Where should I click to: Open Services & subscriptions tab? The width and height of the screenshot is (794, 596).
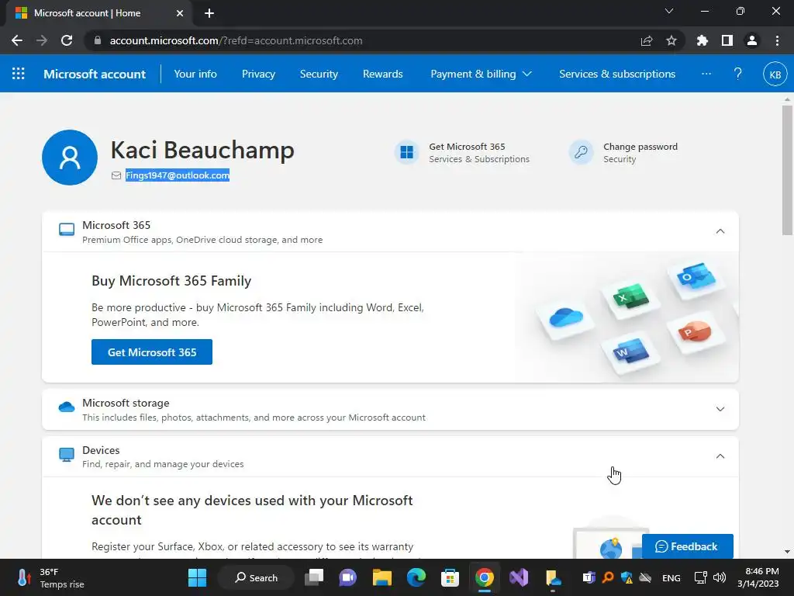[616, 74]
